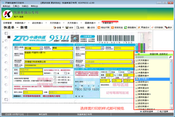175x117 pixels.
Task: Click the 保价费 insurance fee field
Action: [105, 81]
